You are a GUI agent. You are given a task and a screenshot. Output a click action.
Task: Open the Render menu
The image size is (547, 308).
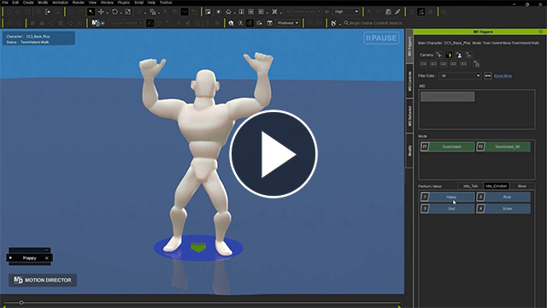point(79,3)
